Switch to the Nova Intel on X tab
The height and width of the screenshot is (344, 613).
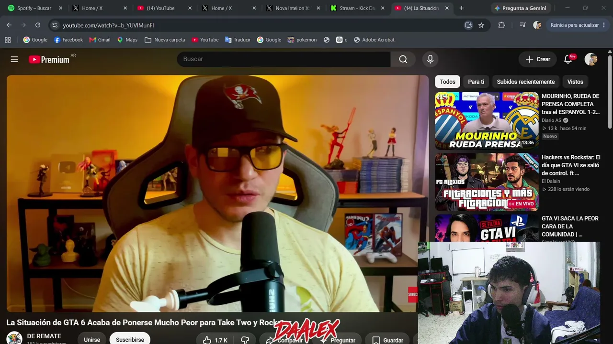[x=288, y=8]
